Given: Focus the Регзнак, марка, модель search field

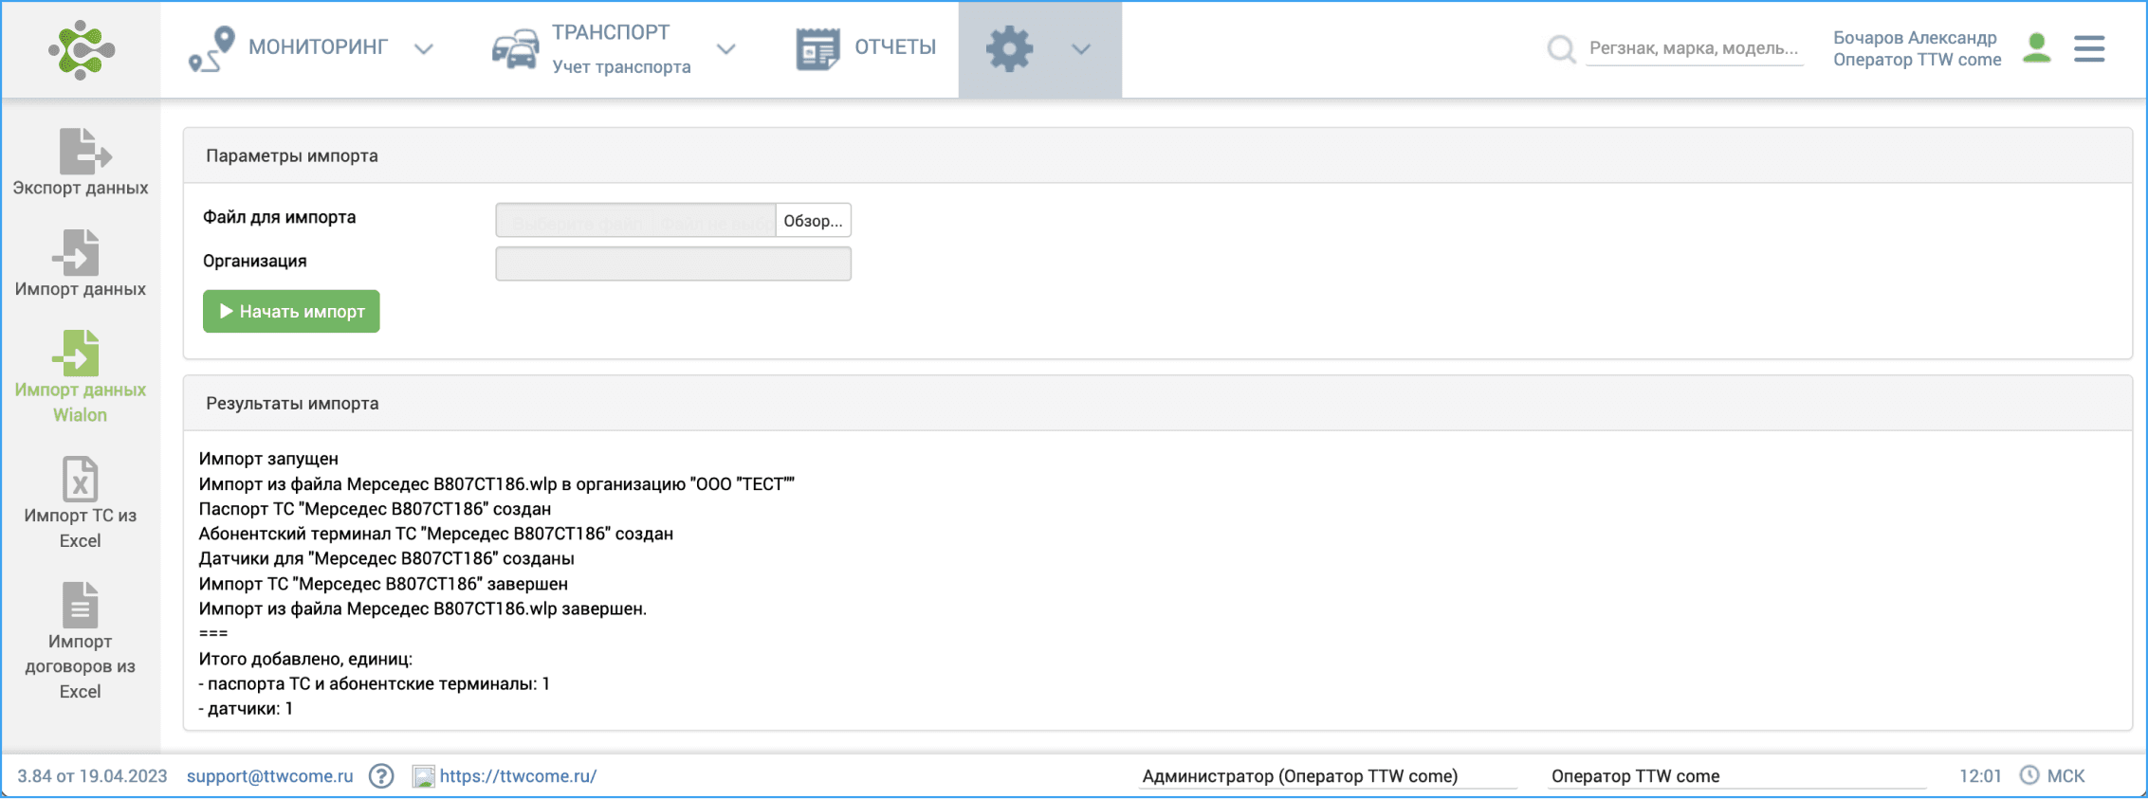Looking at the screenshot, I should (1694, 48).
